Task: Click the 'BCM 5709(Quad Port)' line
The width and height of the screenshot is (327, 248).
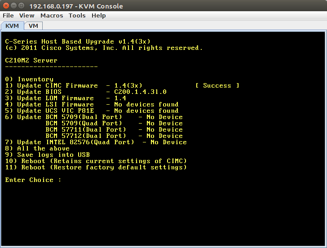Action: pyautogui.click(x=114, y=123)
